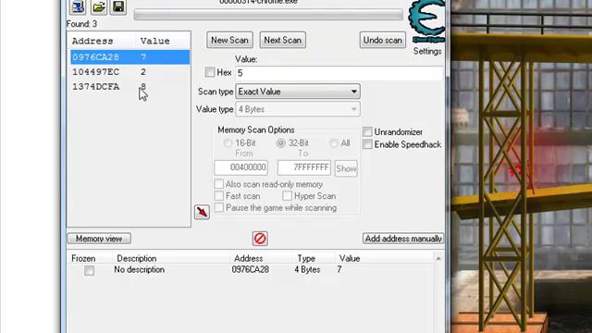Open the Value type dropdown

coord(298,109)
